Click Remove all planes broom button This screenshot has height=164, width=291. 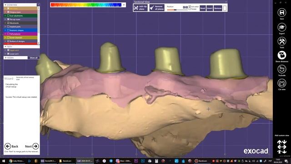point(157,8)
